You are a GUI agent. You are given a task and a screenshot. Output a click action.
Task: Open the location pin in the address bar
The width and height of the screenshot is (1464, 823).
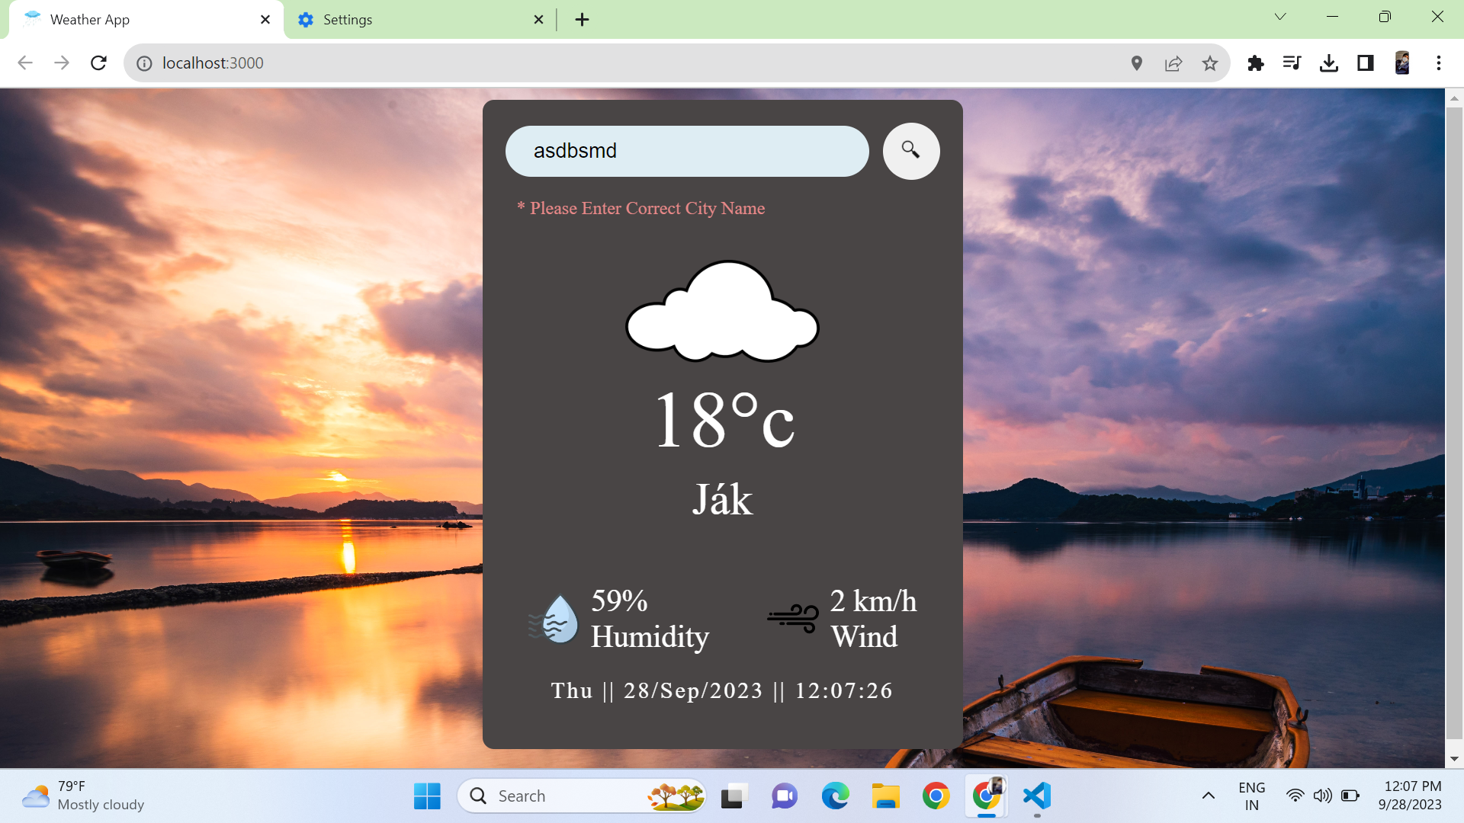[1136, 63]
